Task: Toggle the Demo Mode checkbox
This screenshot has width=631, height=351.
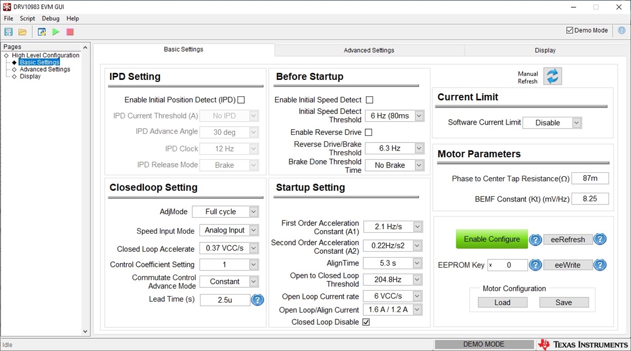Action: (569, 30)
